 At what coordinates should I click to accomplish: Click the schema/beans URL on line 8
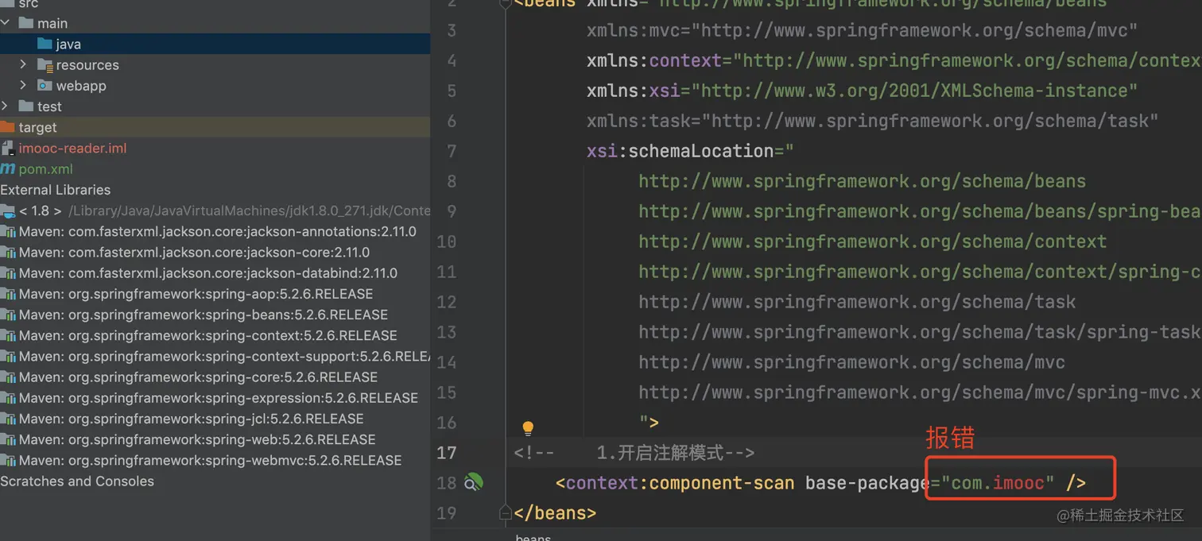[x=863, y=181]
